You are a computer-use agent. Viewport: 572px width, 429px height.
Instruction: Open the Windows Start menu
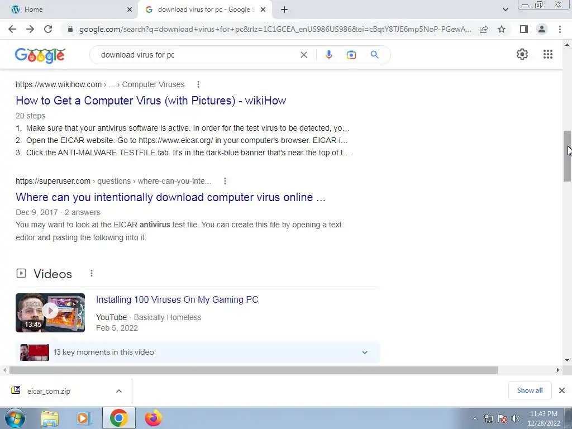pos(15,418)
